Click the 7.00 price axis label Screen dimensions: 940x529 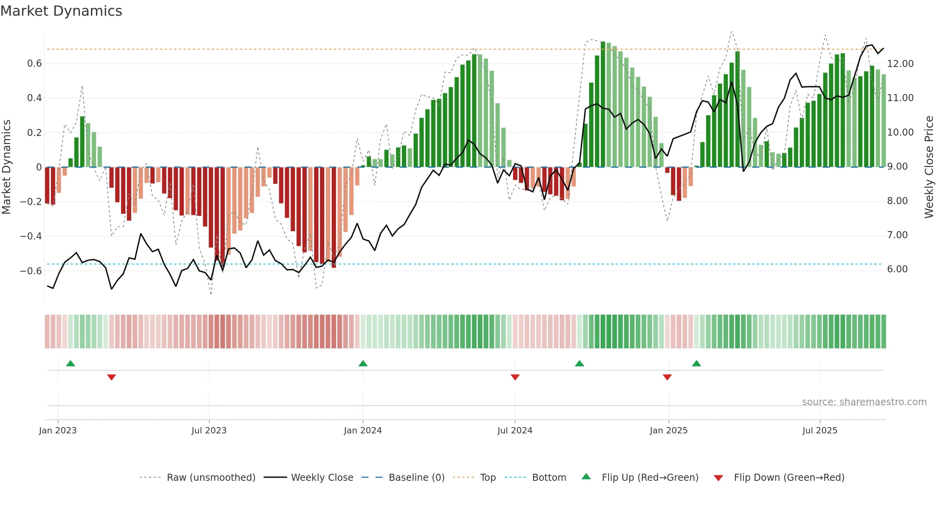pos(897,235)
